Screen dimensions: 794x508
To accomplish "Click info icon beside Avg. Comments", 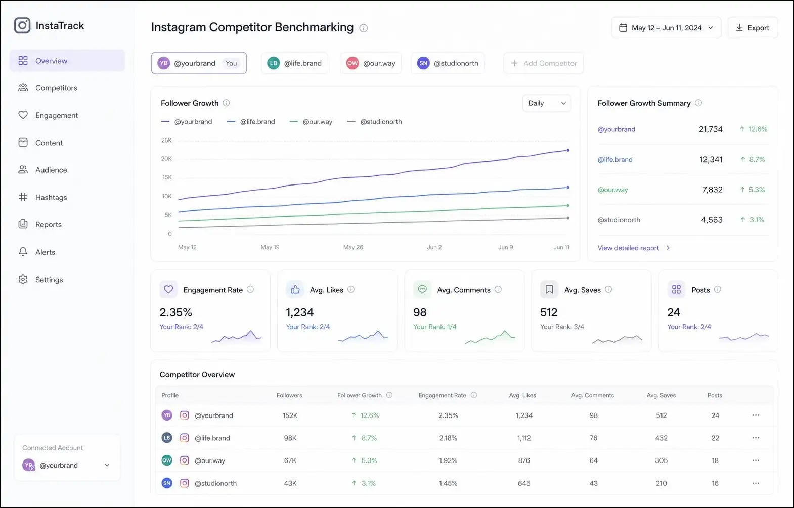I will click(x=498, y=290).
